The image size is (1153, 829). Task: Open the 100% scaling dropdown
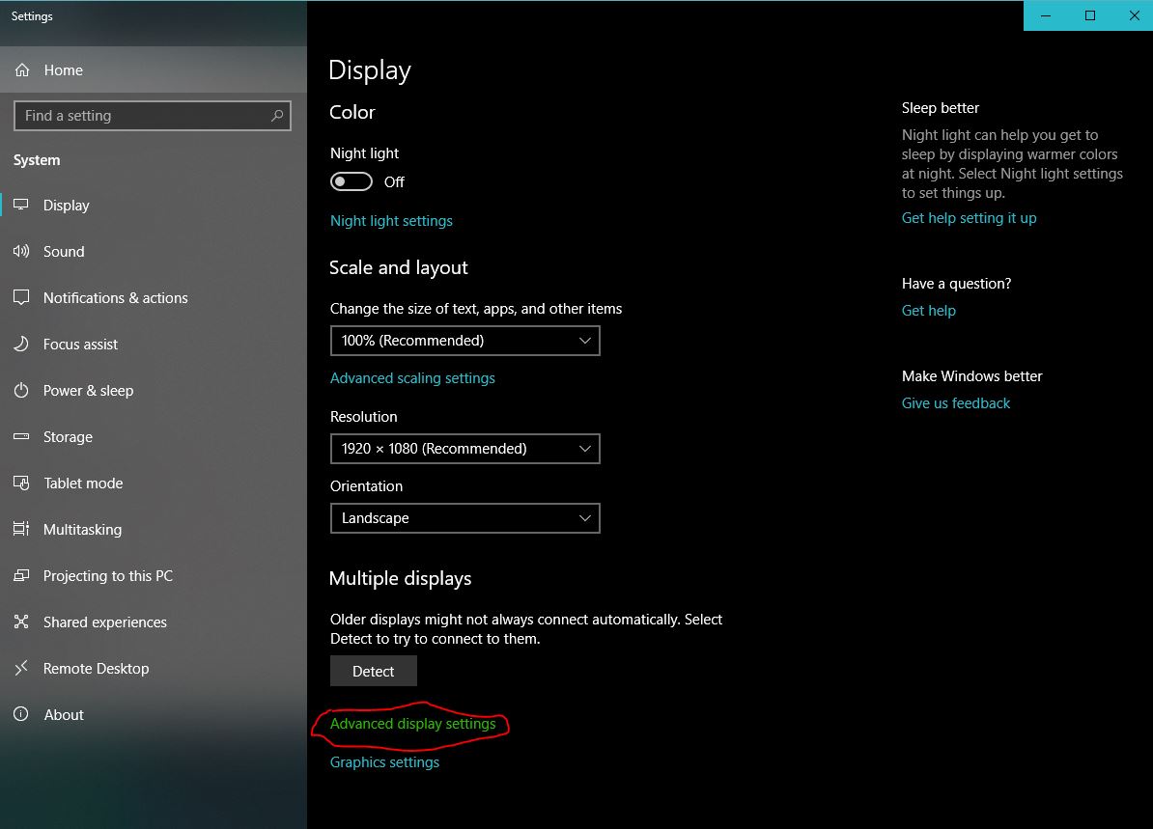pyautogui.click(x=464, y=341)
